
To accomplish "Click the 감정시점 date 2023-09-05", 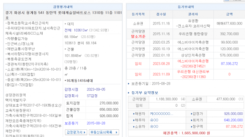I will pos(96,89).
